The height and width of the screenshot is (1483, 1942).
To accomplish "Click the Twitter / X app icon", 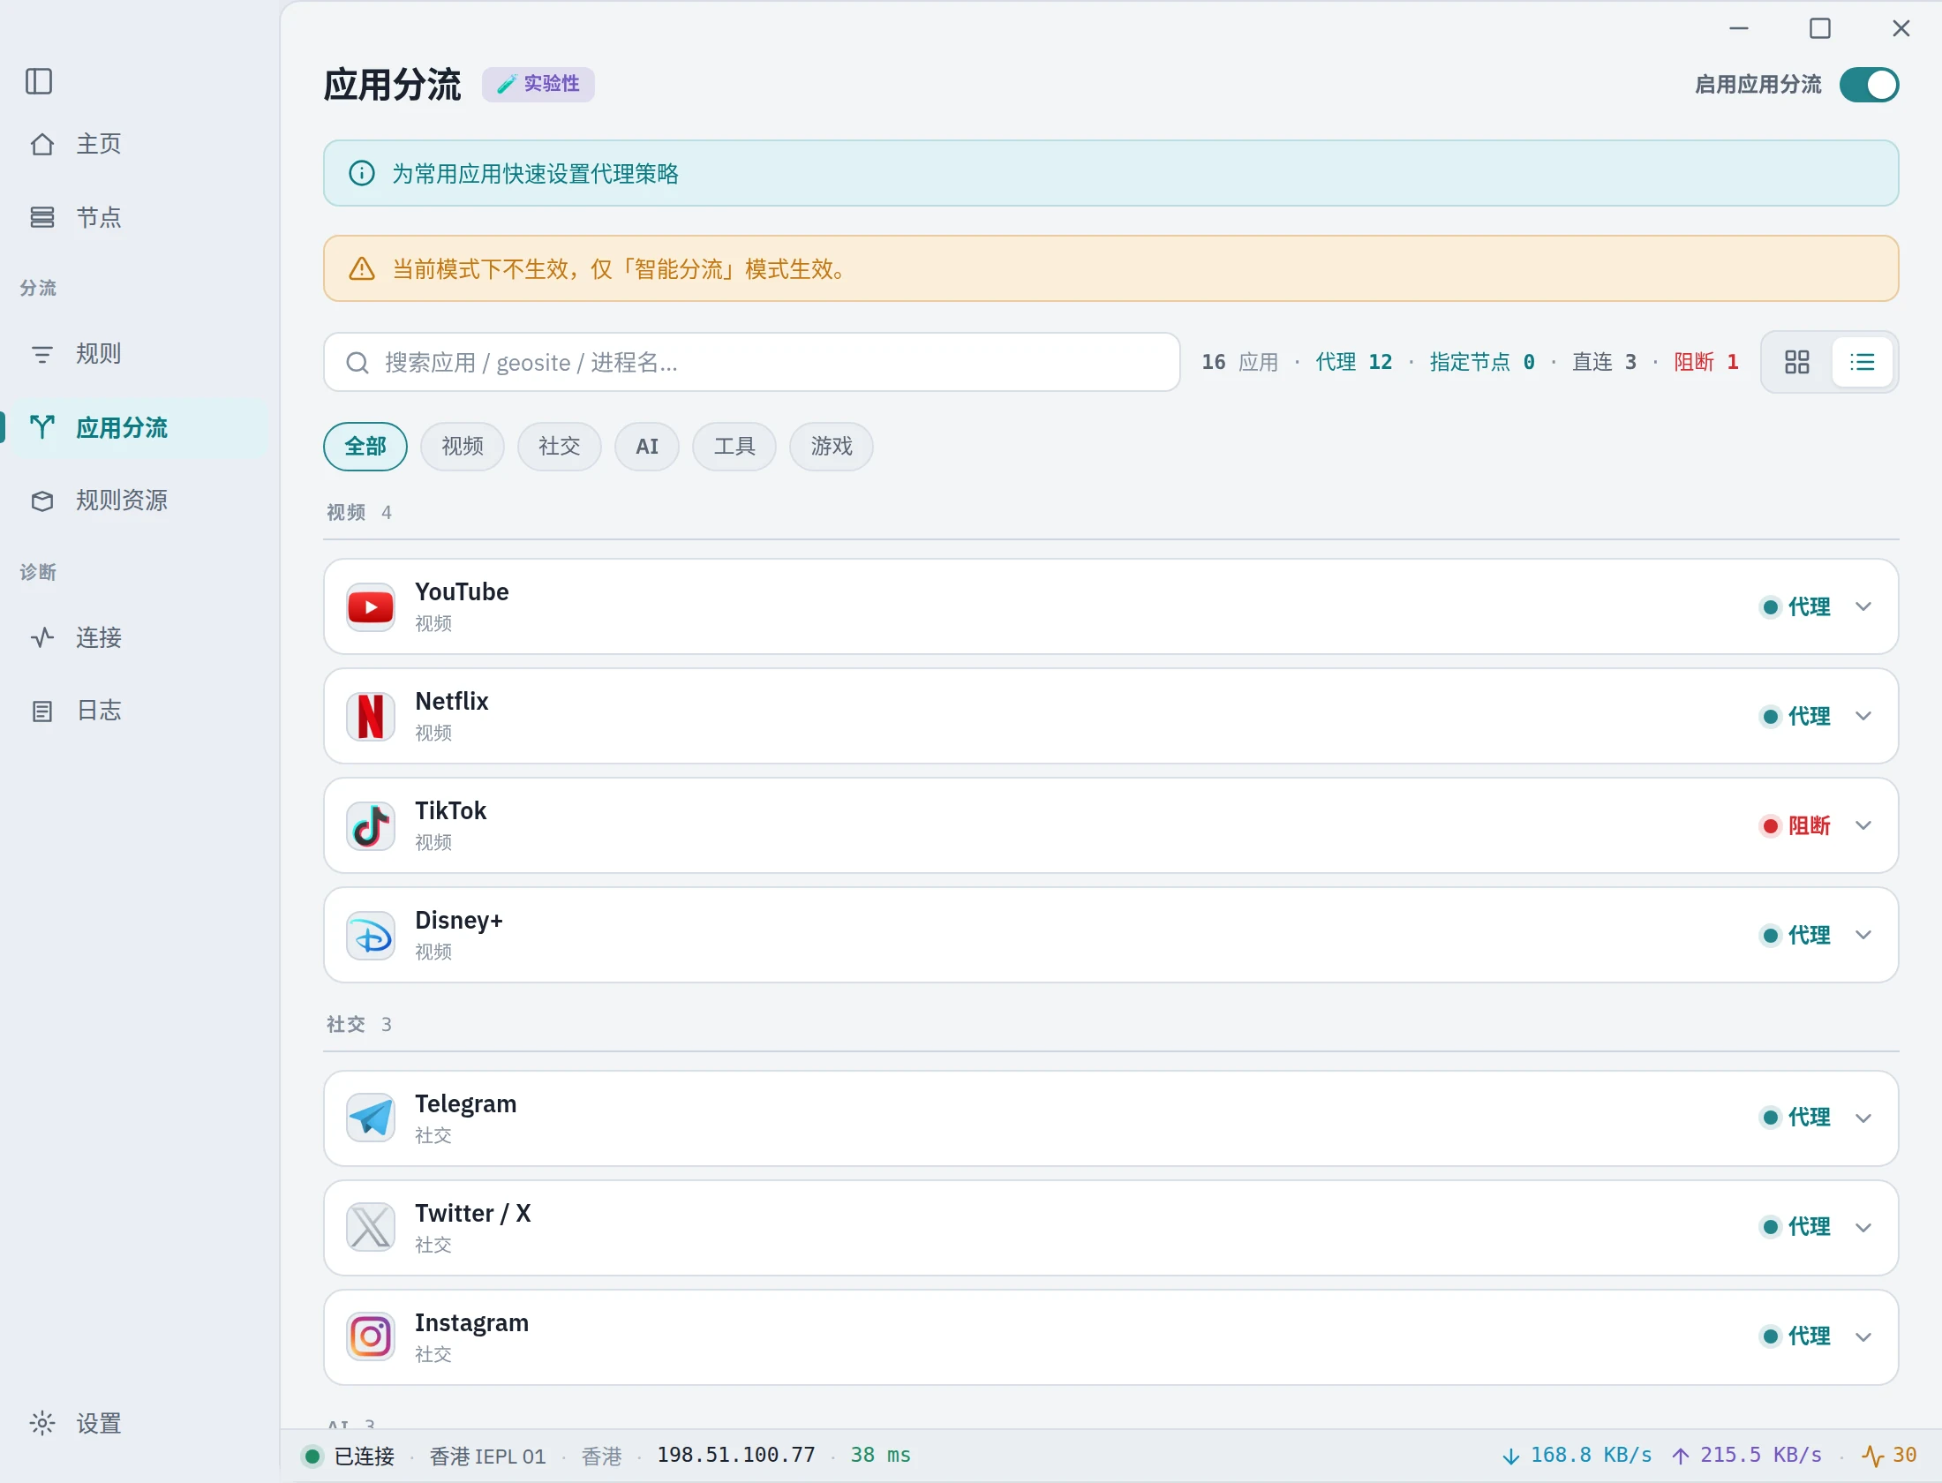I will tap(371, 1228).
